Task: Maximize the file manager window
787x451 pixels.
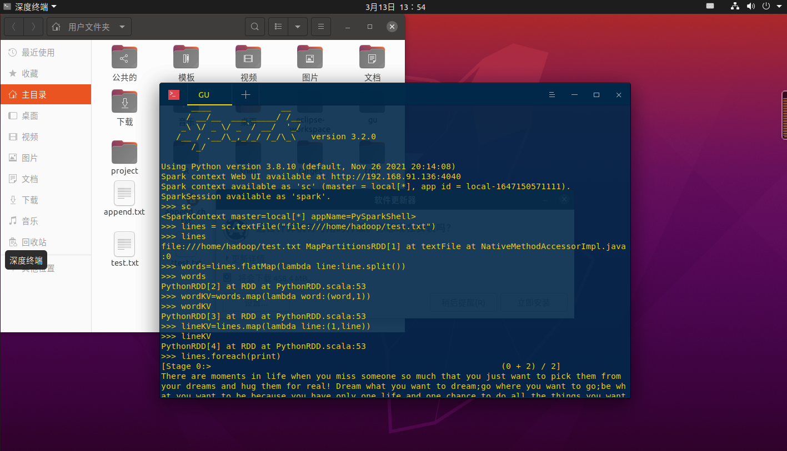Action: 370,27
